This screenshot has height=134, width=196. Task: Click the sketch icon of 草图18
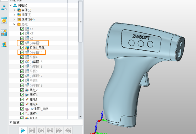pyautogui.click(x=27, y=85)
